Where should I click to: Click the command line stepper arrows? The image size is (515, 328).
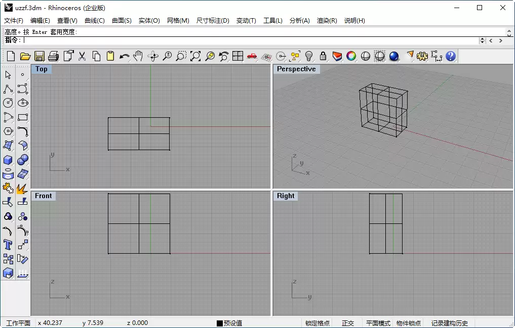(x=483, y=40)
